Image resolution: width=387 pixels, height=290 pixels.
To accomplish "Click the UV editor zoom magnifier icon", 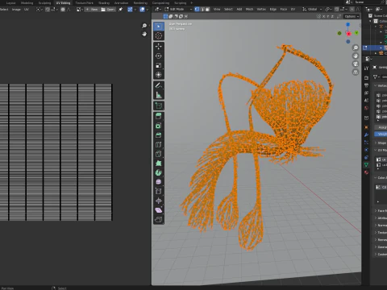I will [x=144, y=26].
